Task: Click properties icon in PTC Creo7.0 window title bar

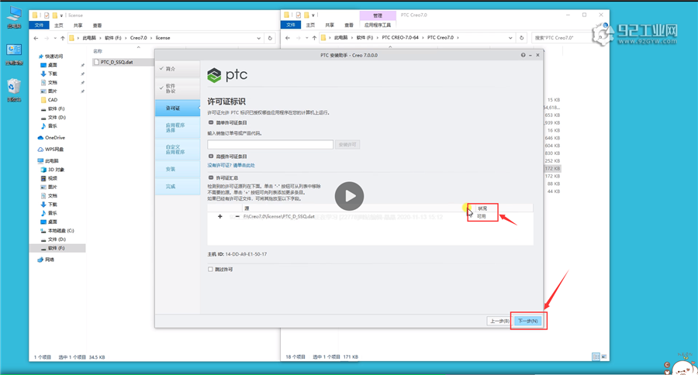Action: click(298, 15)
